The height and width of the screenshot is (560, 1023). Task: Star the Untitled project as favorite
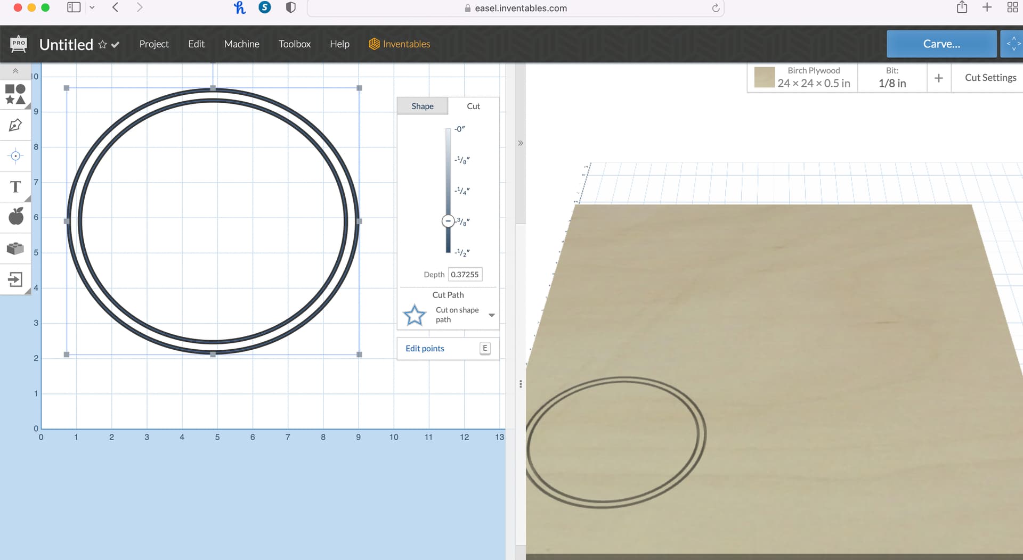[102, 45]
